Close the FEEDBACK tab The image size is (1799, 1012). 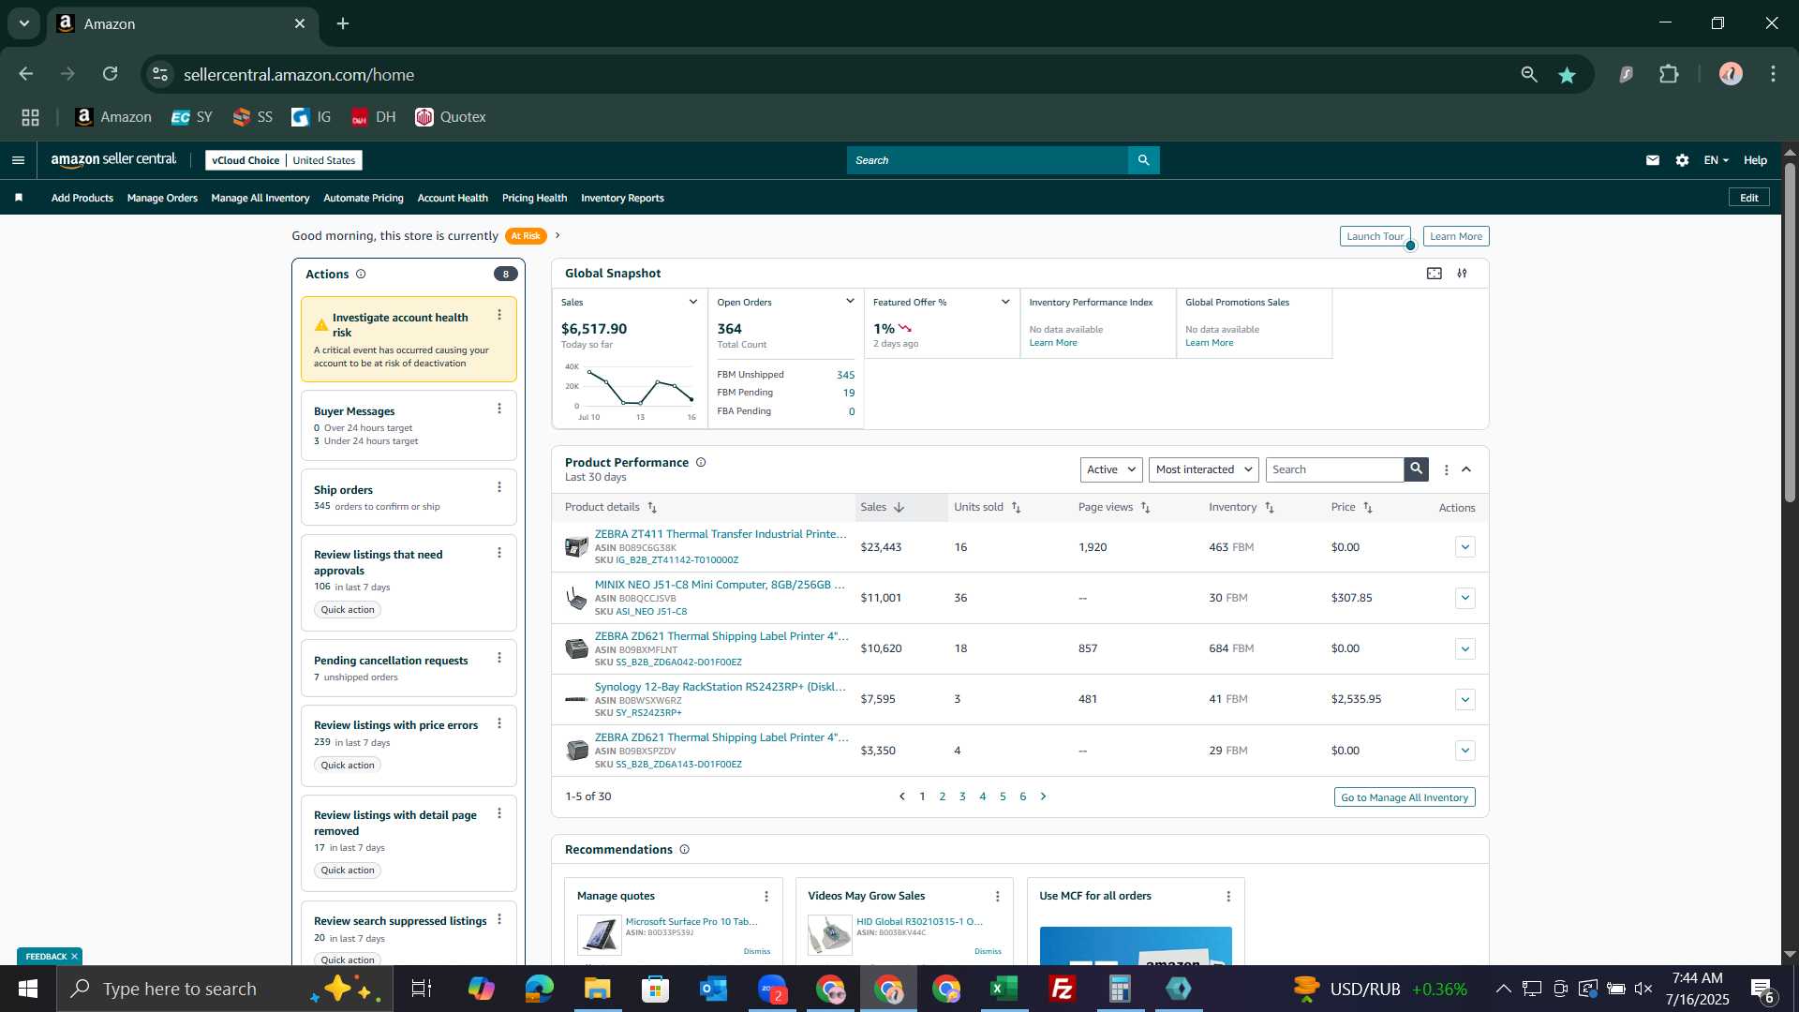pyautogui.click(x=74, y=957)
